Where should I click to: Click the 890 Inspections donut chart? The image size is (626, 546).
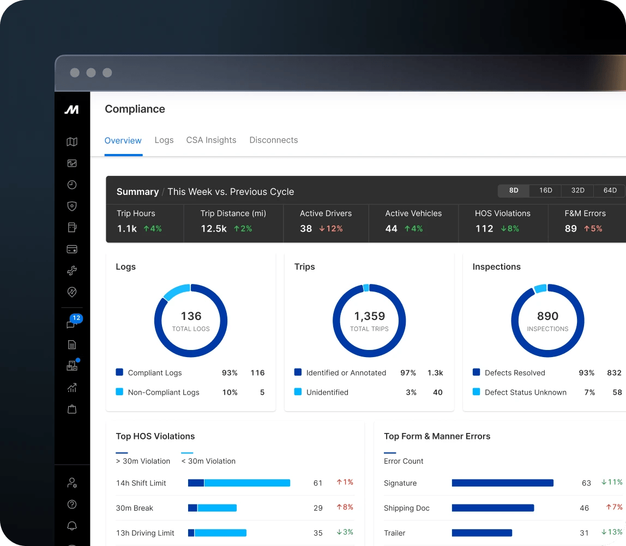point(547,321)
